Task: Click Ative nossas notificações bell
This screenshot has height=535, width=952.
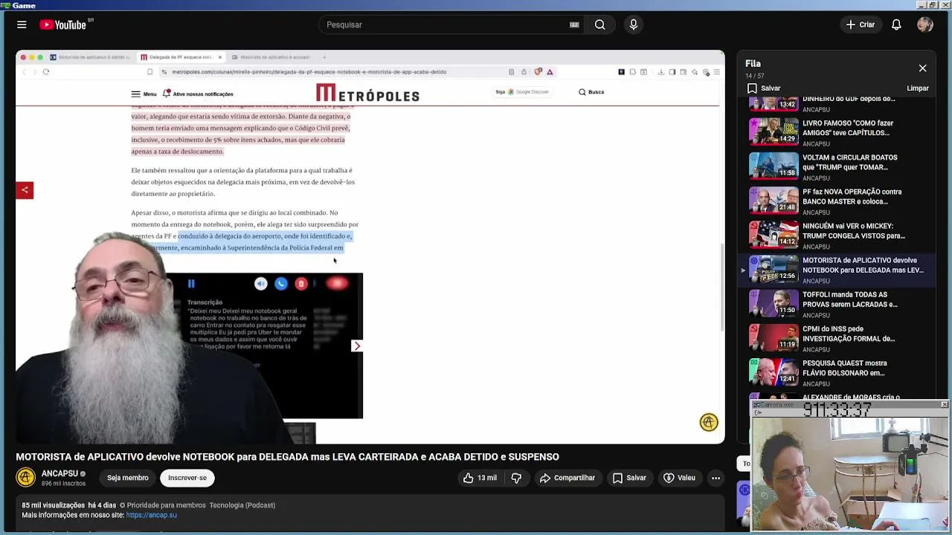Action: pos(198,94)
